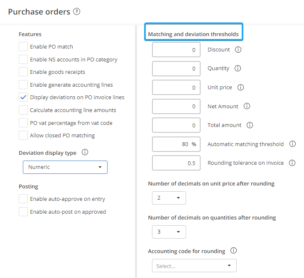This screenshot has height=278, width=304.
Task: Click the Discount threshold input field
Action: pos(176,50)
